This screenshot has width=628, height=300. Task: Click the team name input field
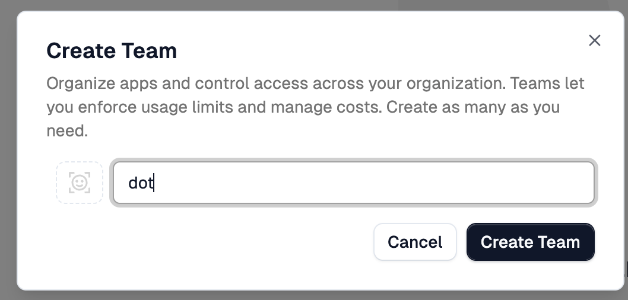354,183
